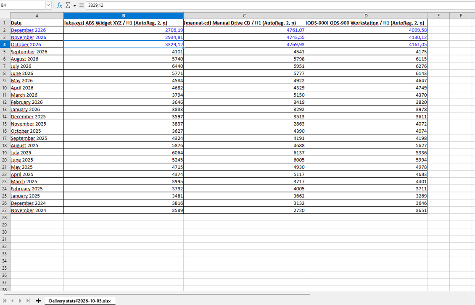Screen dimensions: 475x305
Task: Go to next sheet using arrow
Action: click(x=20, y=300)
